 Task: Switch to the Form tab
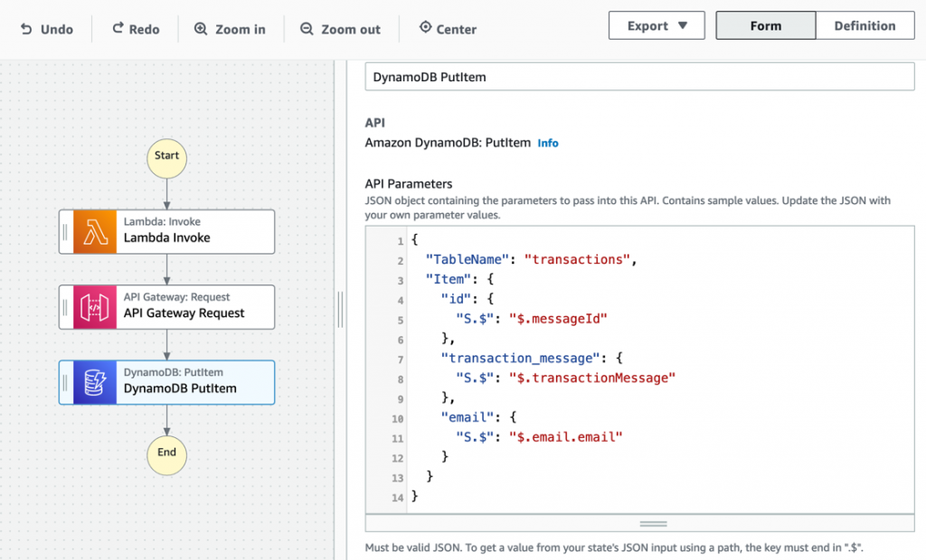[x=766, y=26]
